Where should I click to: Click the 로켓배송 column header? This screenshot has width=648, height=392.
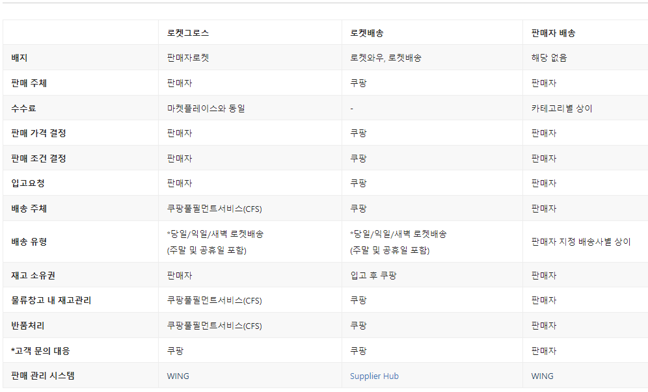367,33
